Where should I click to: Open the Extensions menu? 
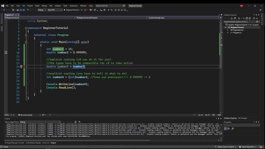point(74,6)
